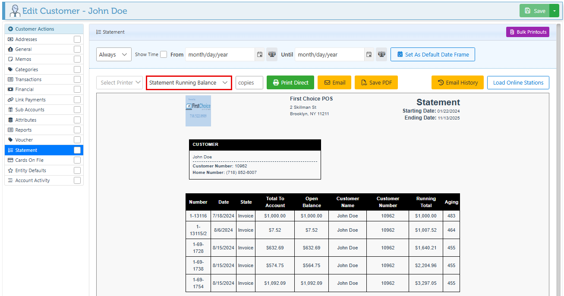Click the First Choice logo thumbnail
564x296 pixels.
pos(198,111)
